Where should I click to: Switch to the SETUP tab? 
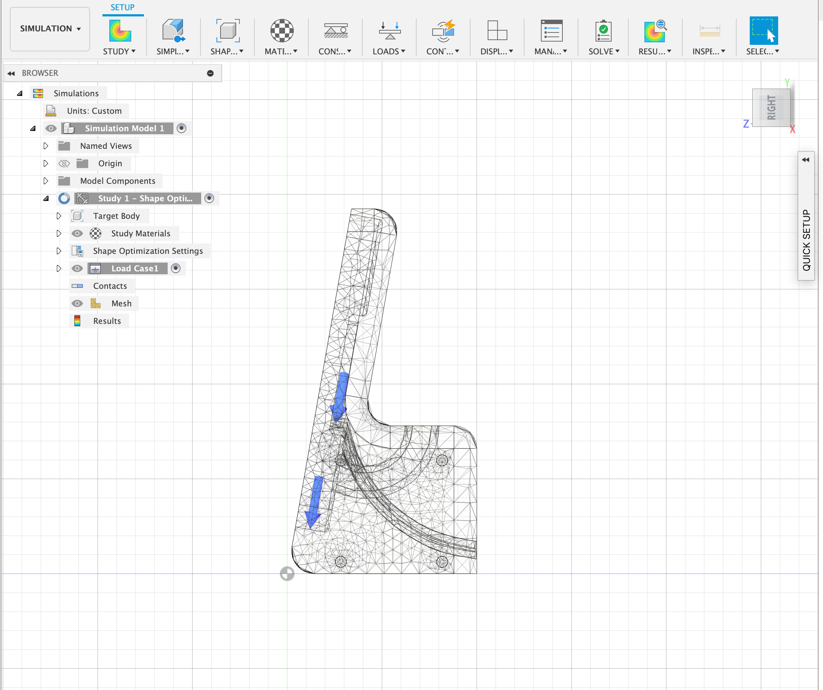[x=122, y=7]
